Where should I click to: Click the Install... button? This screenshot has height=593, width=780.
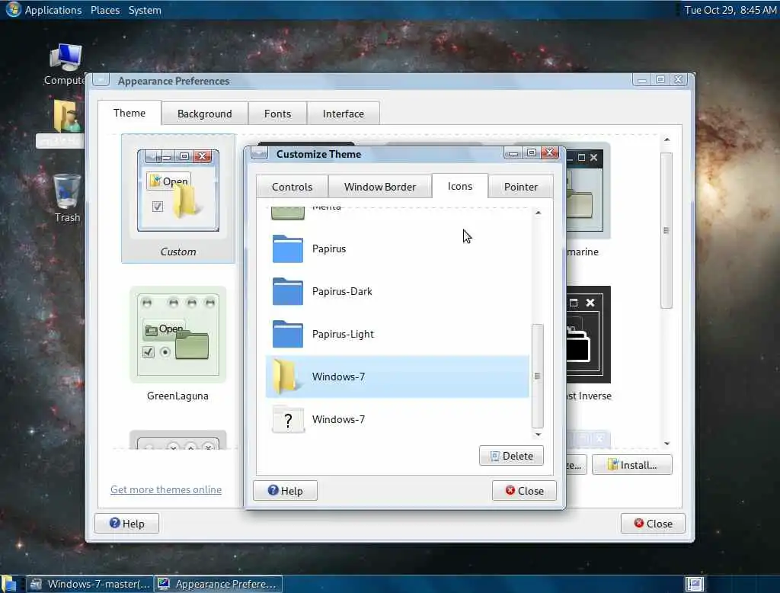(632, 464)
